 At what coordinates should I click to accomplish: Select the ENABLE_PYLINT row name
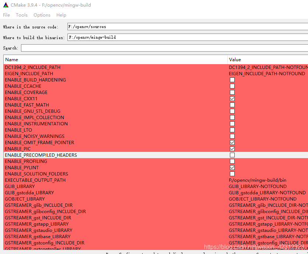click(x=22, y=168)
